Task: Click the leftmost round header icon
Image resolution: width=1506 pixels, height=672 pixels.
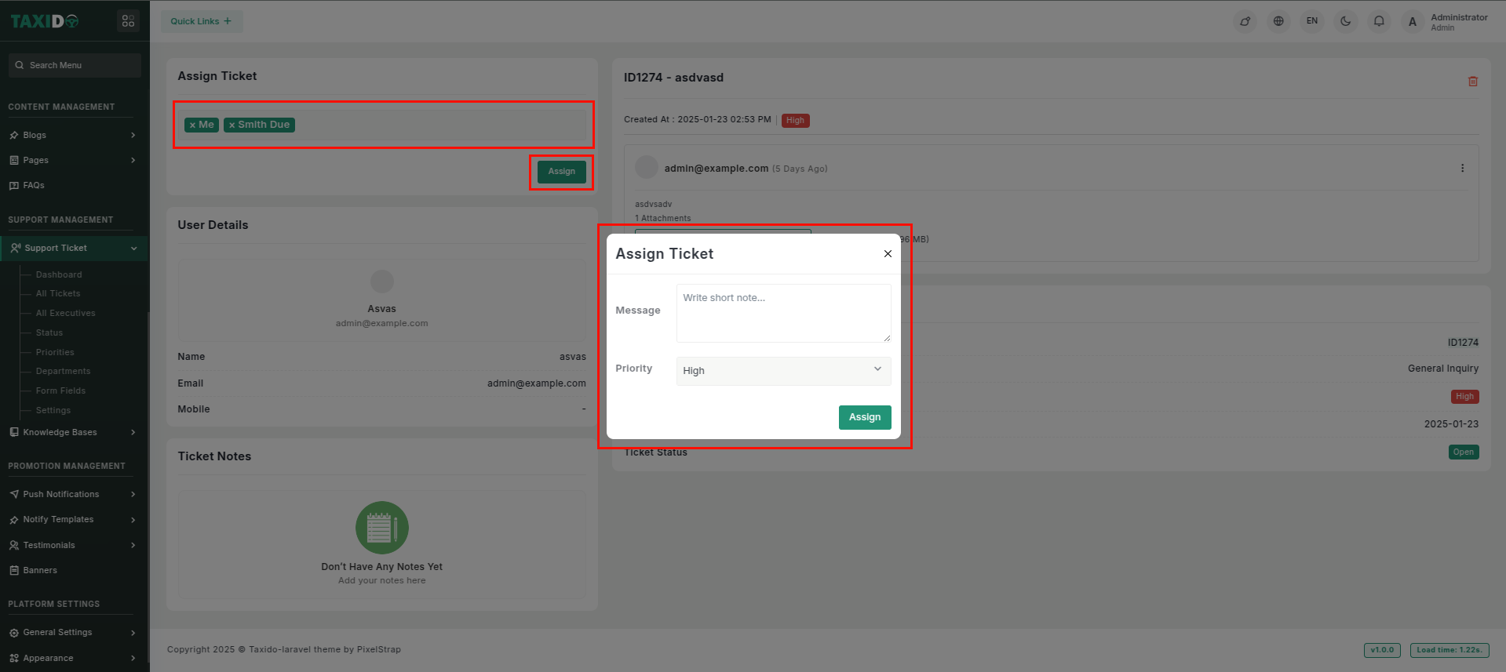Action: click(x=1245, y=21)
